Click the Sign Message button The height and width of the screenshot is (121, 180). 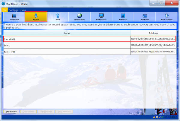click(46, 111)
